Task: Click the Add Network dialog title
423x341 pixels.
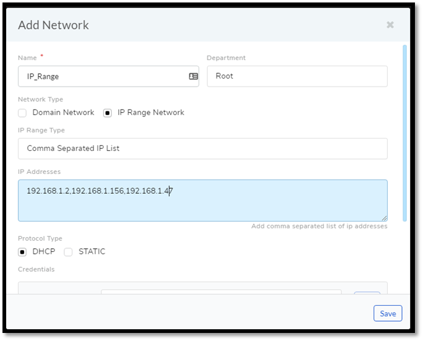Action: click(53, 25)
